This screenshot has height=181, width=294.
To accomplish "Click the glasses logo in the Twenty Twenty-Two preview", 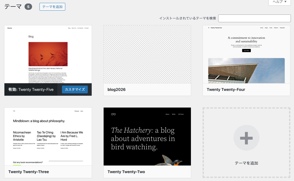I will tap(113, 114).
